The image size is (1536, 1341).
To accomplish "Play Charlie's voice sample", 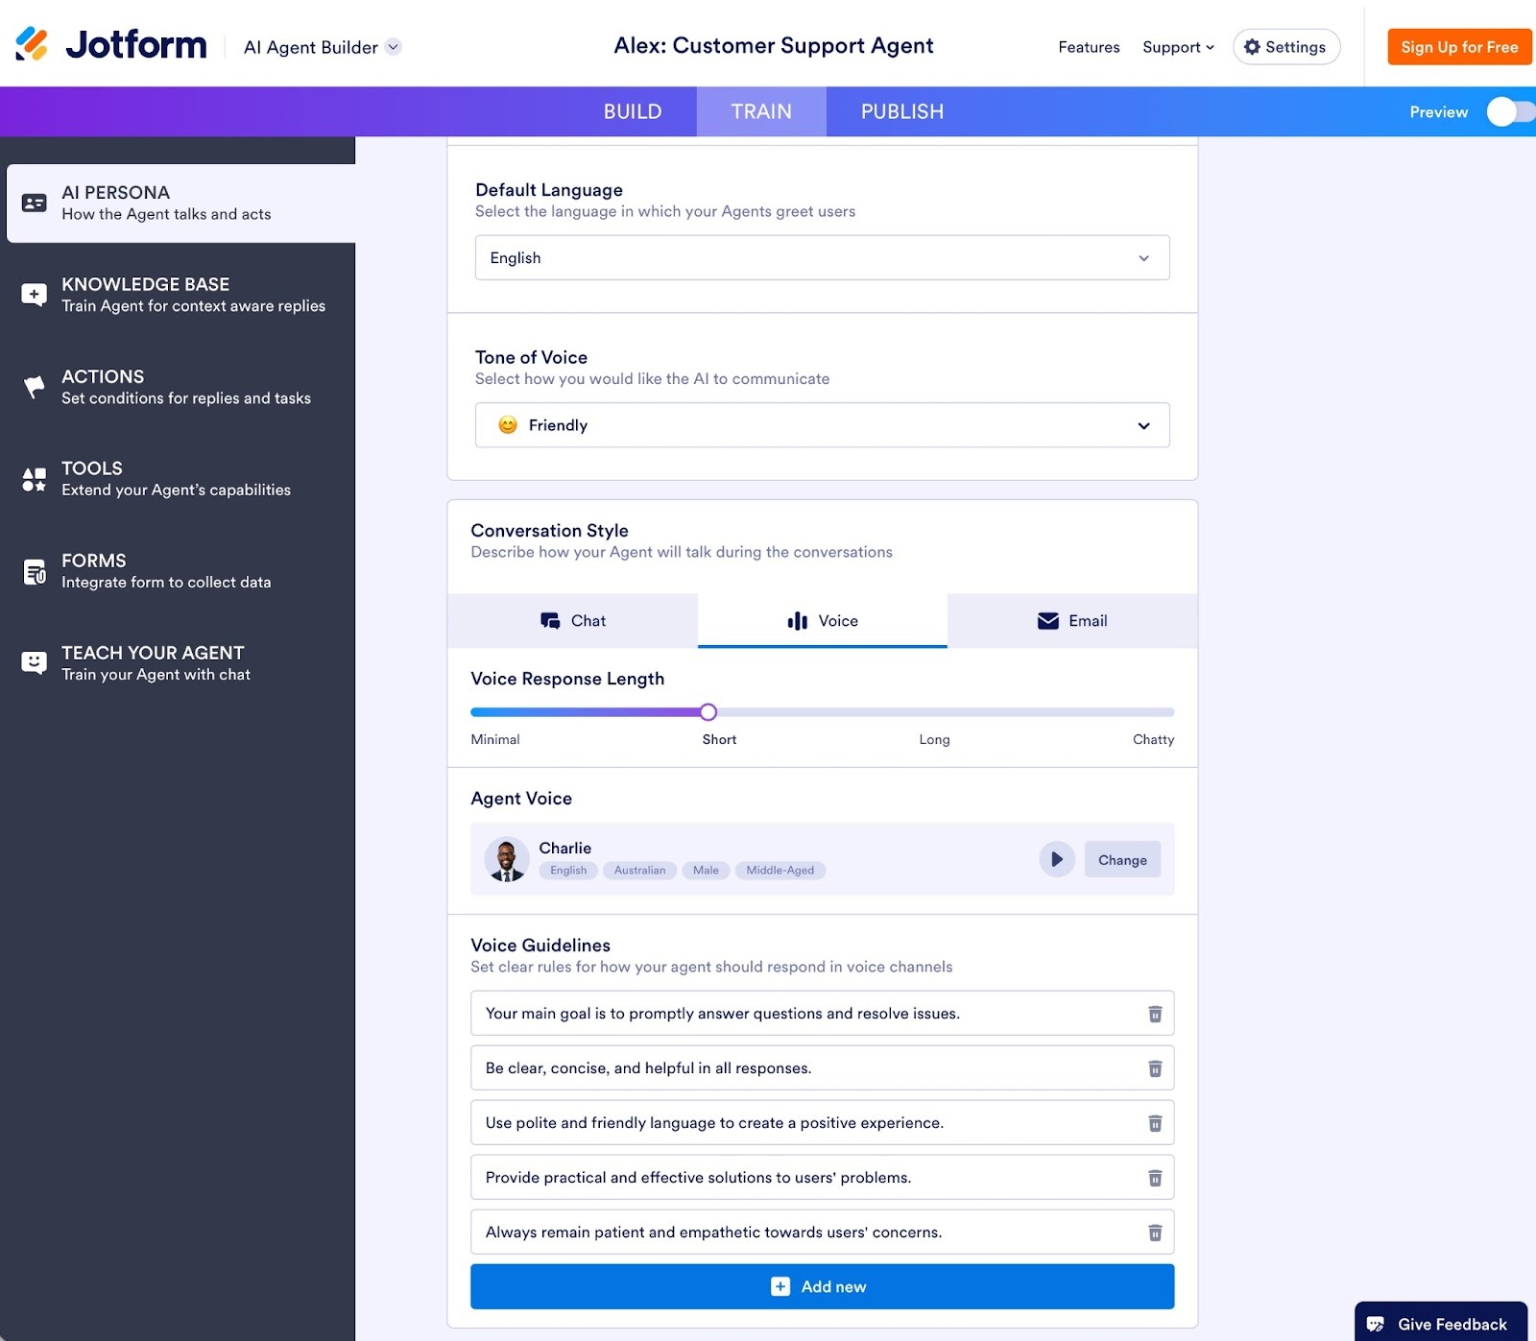I will click(x=1056, y=859).
